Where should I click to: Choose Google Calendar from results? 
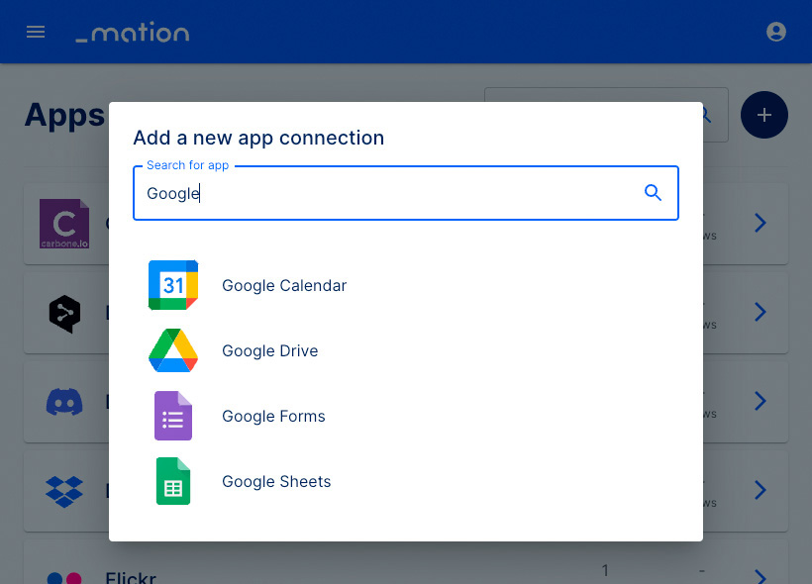[x=284, y=285]
